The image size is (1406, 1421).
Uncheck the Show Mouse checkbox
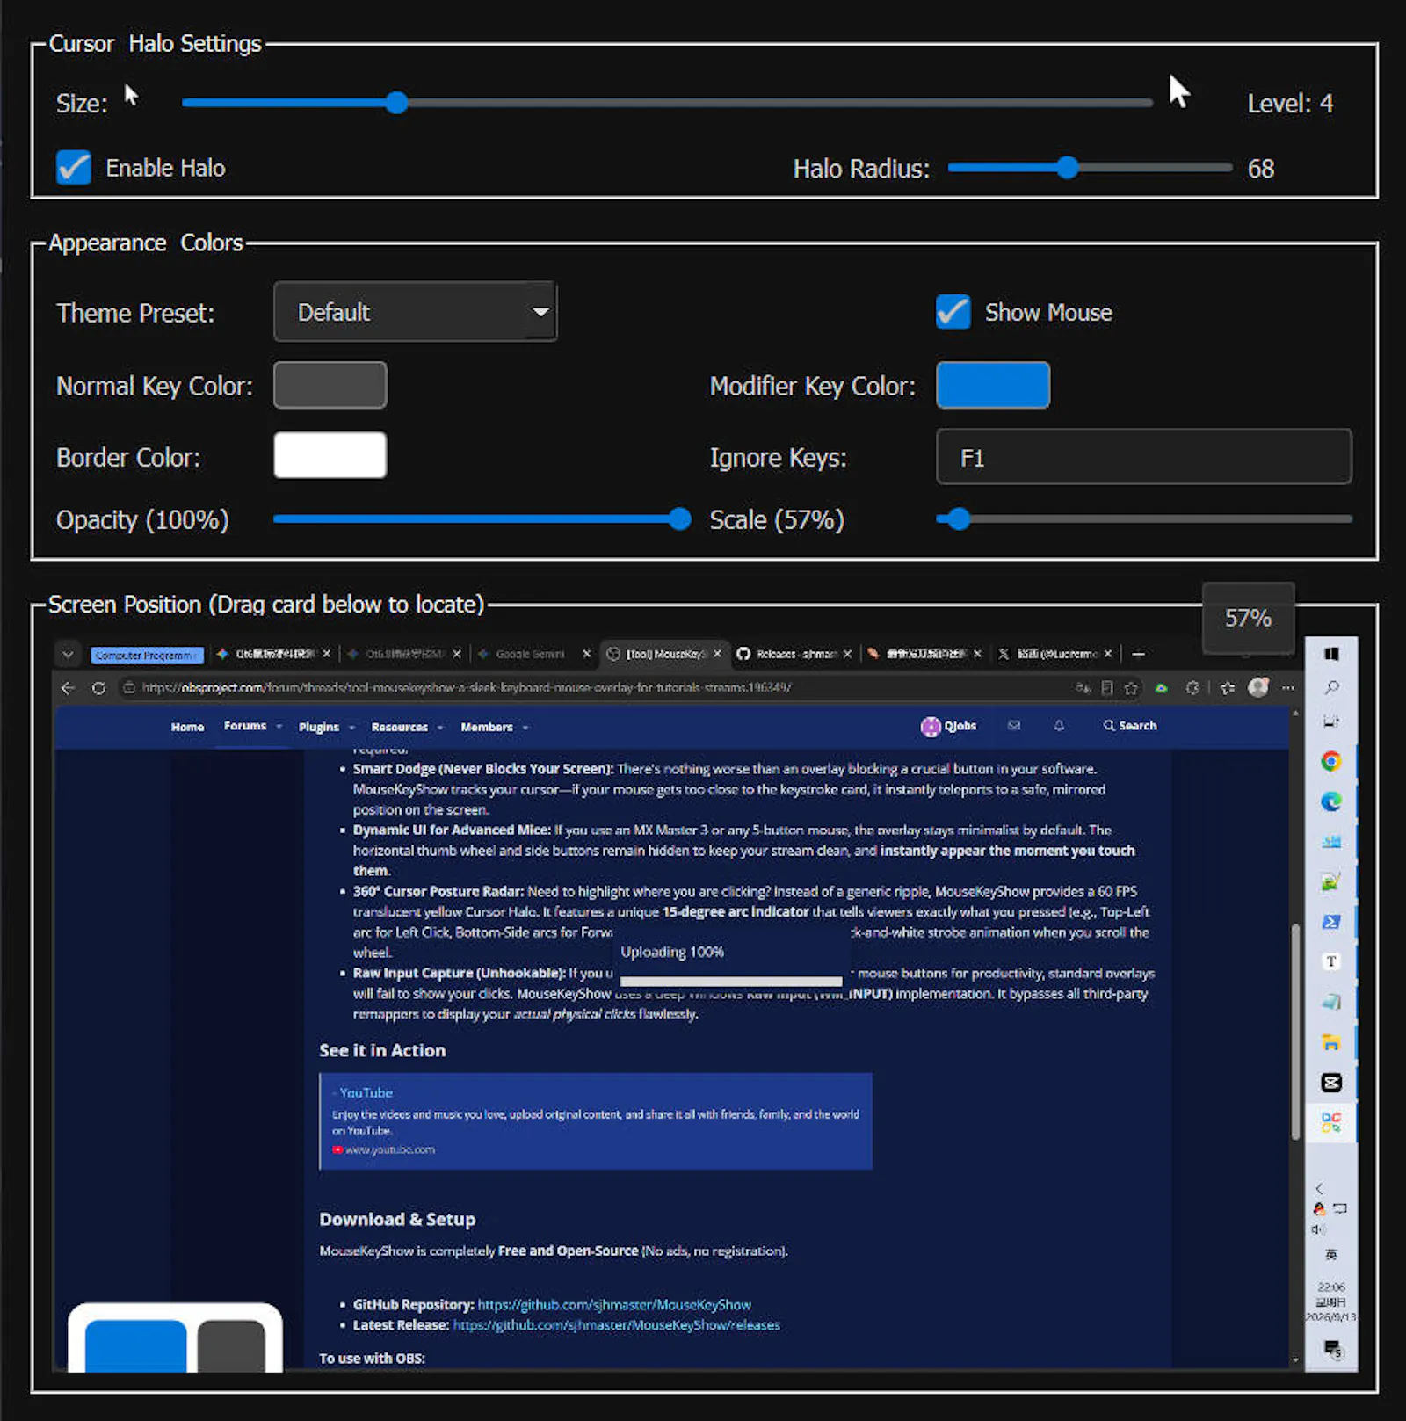pos(953,312)
